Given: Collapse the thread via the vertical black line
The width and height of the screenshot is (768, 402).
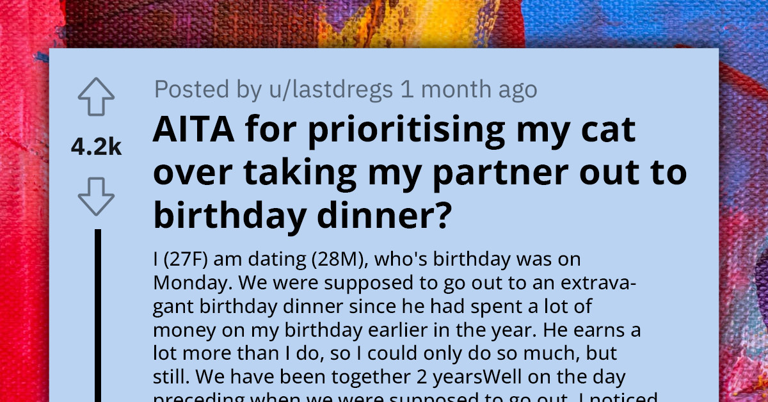Looking at the screenshot, I should click(x=97, y=307).
